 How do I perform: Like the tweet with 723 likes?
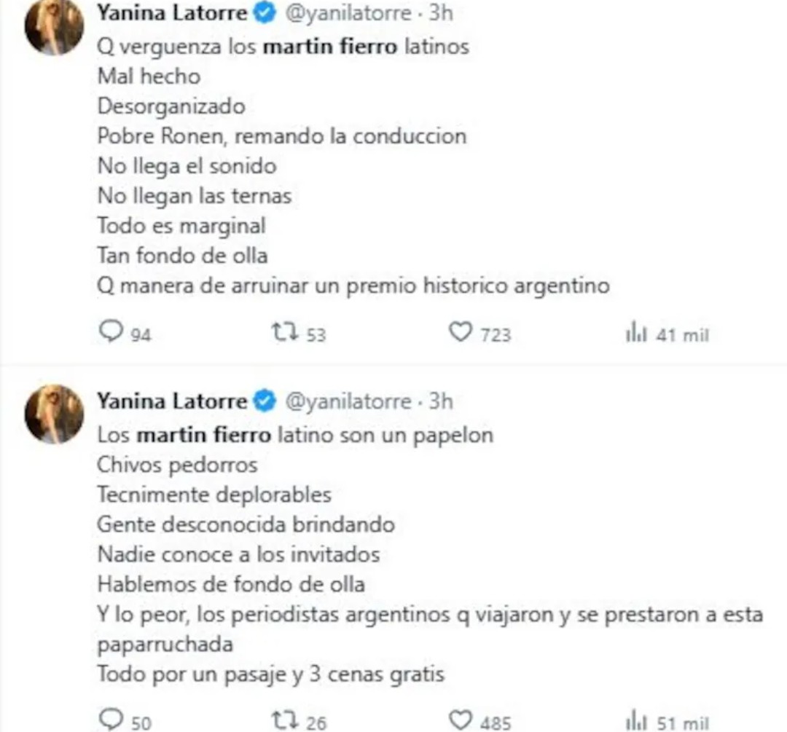pos(461,333)
